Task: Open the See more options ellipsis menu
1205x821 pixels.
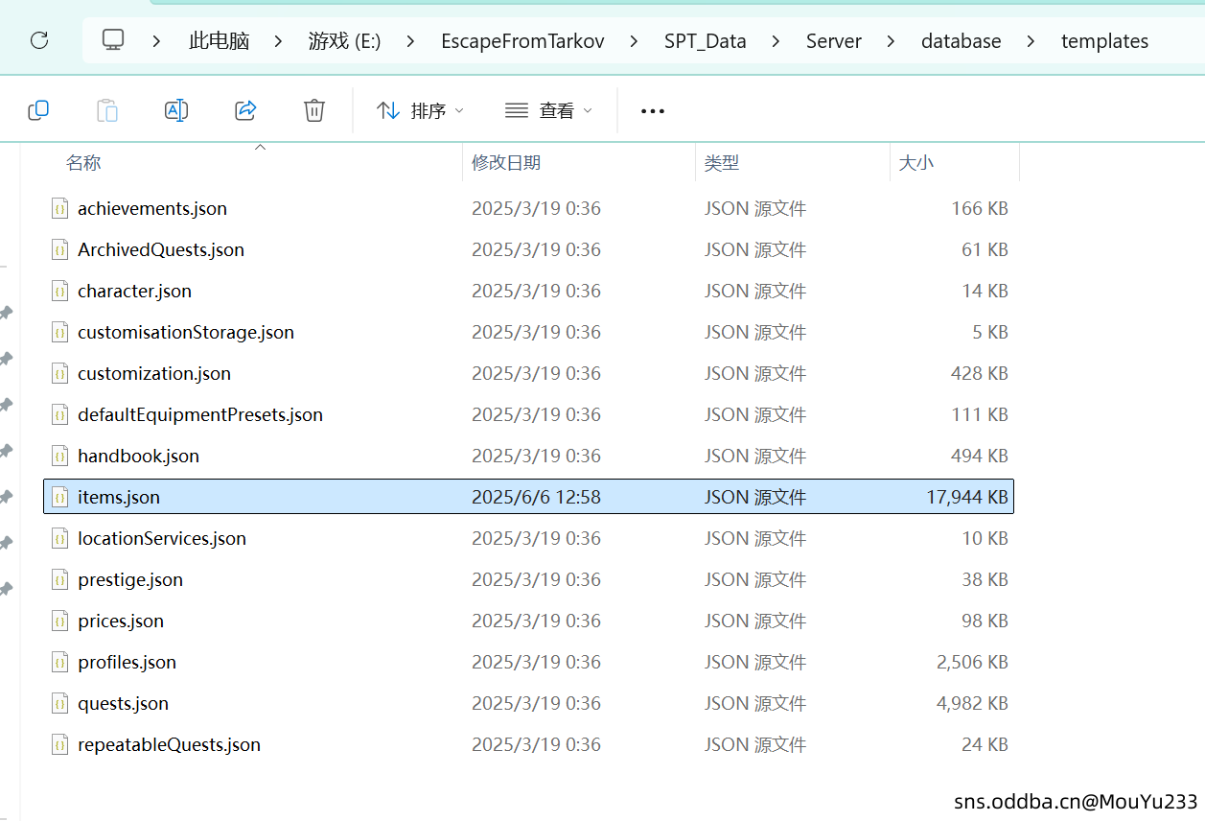Action: point(653,111)
